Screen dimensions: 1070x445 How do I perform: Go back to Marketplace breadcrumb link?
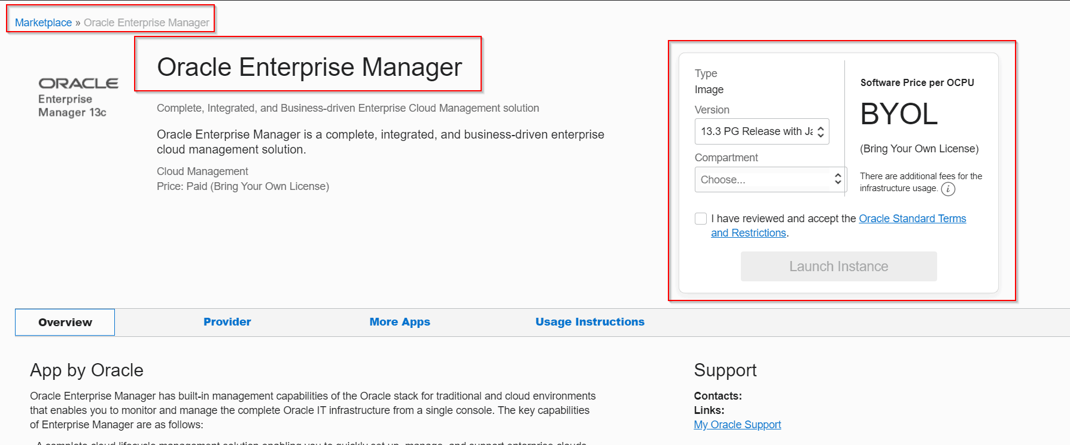[x=43, y=23]
